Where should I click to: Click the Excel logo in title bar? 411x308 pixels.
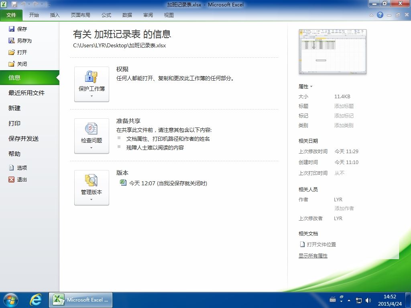click(4, 4)
